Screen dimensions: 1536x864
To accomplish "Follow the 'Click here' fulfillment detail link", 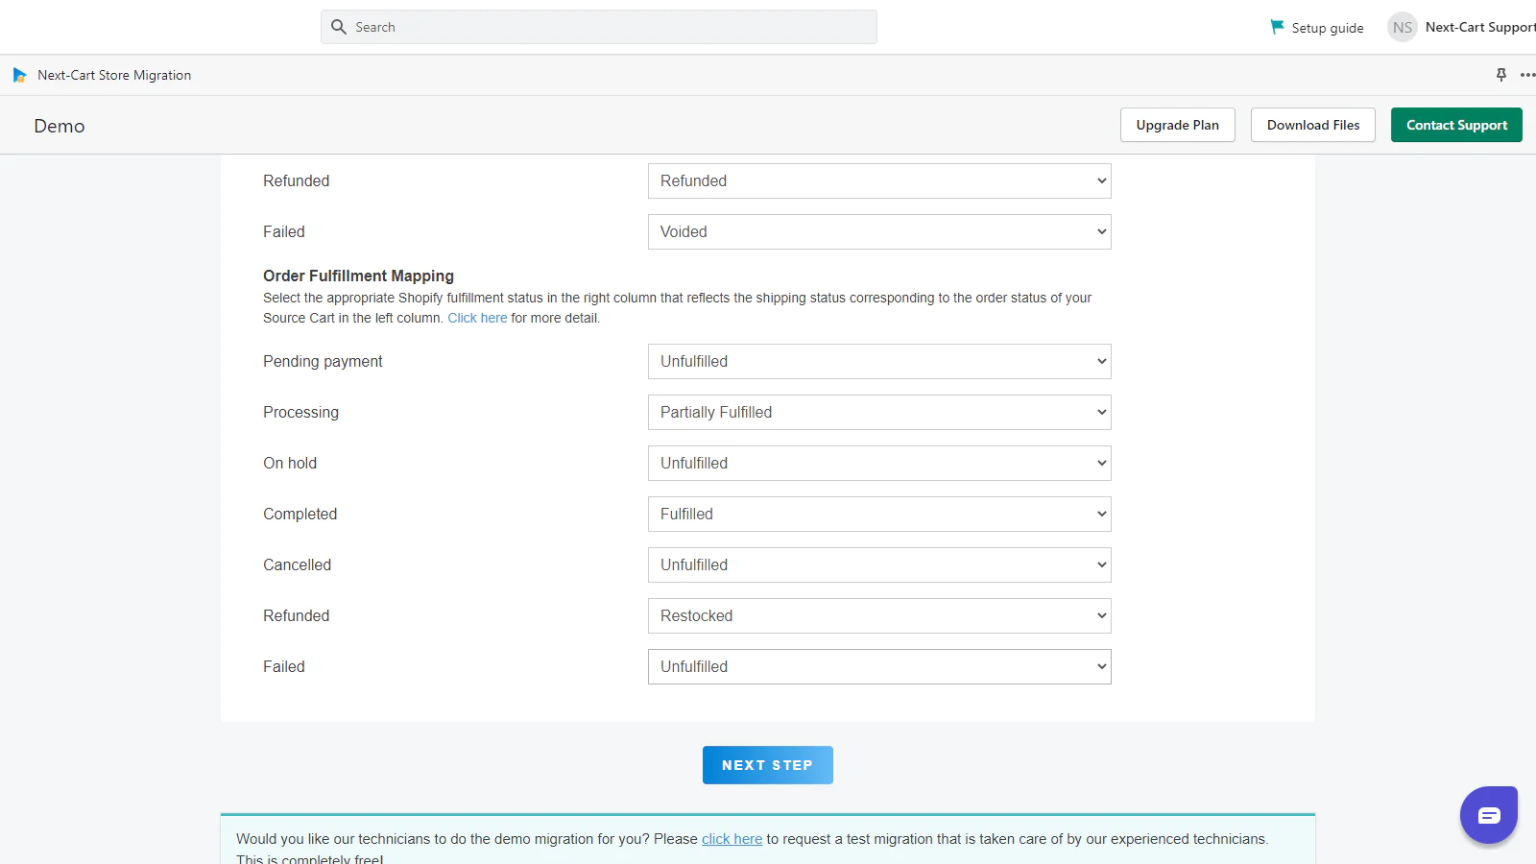I will coord(477,318).
